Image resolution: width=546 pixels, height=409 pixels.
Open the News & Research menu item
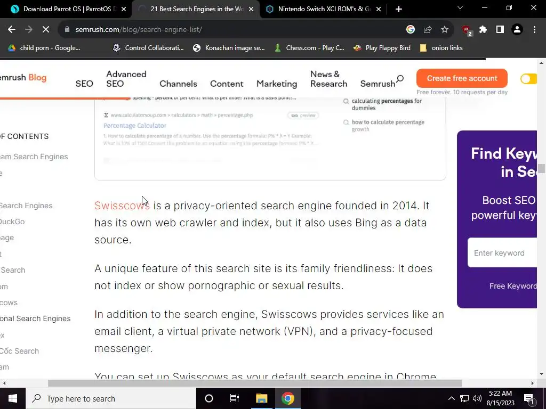(328, 79)
